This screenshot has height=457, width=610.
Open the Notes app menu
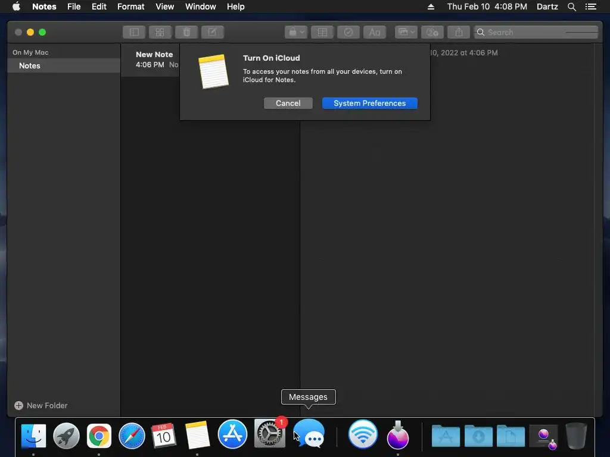pyautogui.click(x=44, y=7)
